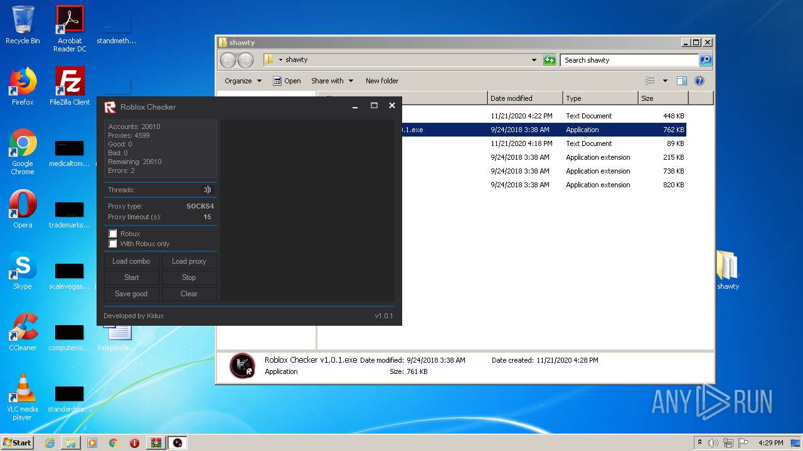Image resolution: width=803 pixels, height=451 pixels.
Task: Open Firefox desktop shortcut
Action: tap(23, 86)
